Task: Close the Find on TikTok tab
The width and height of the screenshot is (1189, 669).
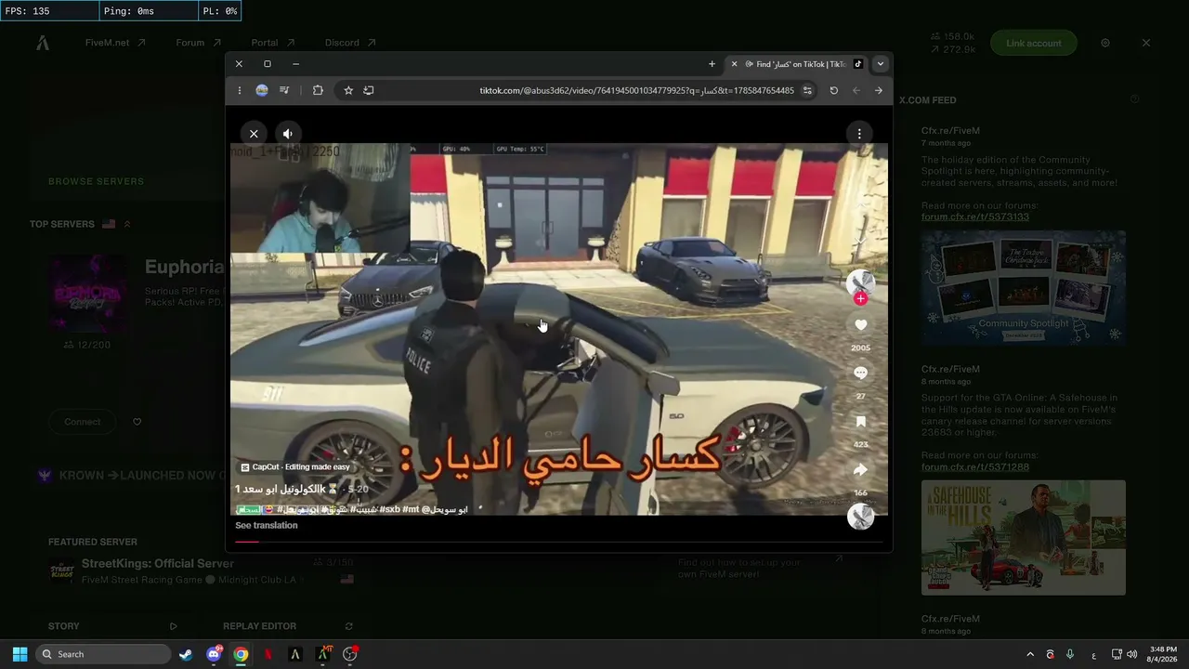Action: click(734, 64)
